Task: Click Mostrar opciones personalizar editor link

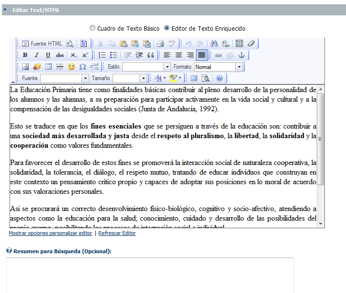Action: 50,233
